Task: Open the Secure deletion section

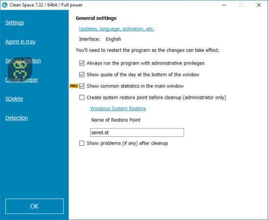Action: point(23,61)
